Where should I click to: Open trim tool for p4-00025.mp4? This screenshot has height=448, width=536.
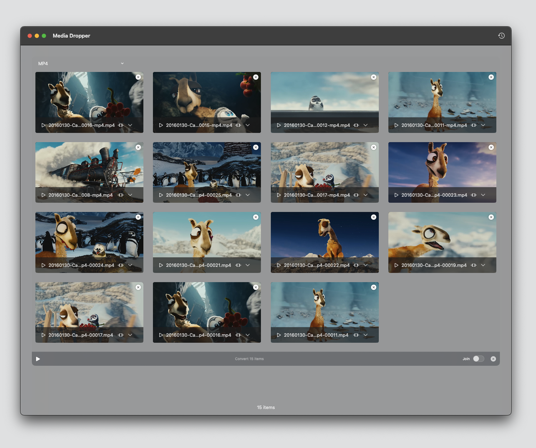pyautogui.click(x=238, y=195)
